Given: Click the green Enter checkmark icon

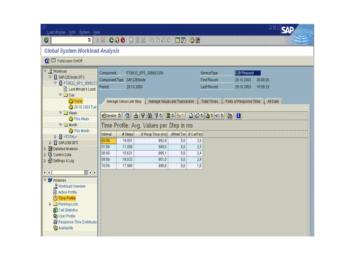Looking at the screenshot, I should point(46,40).
